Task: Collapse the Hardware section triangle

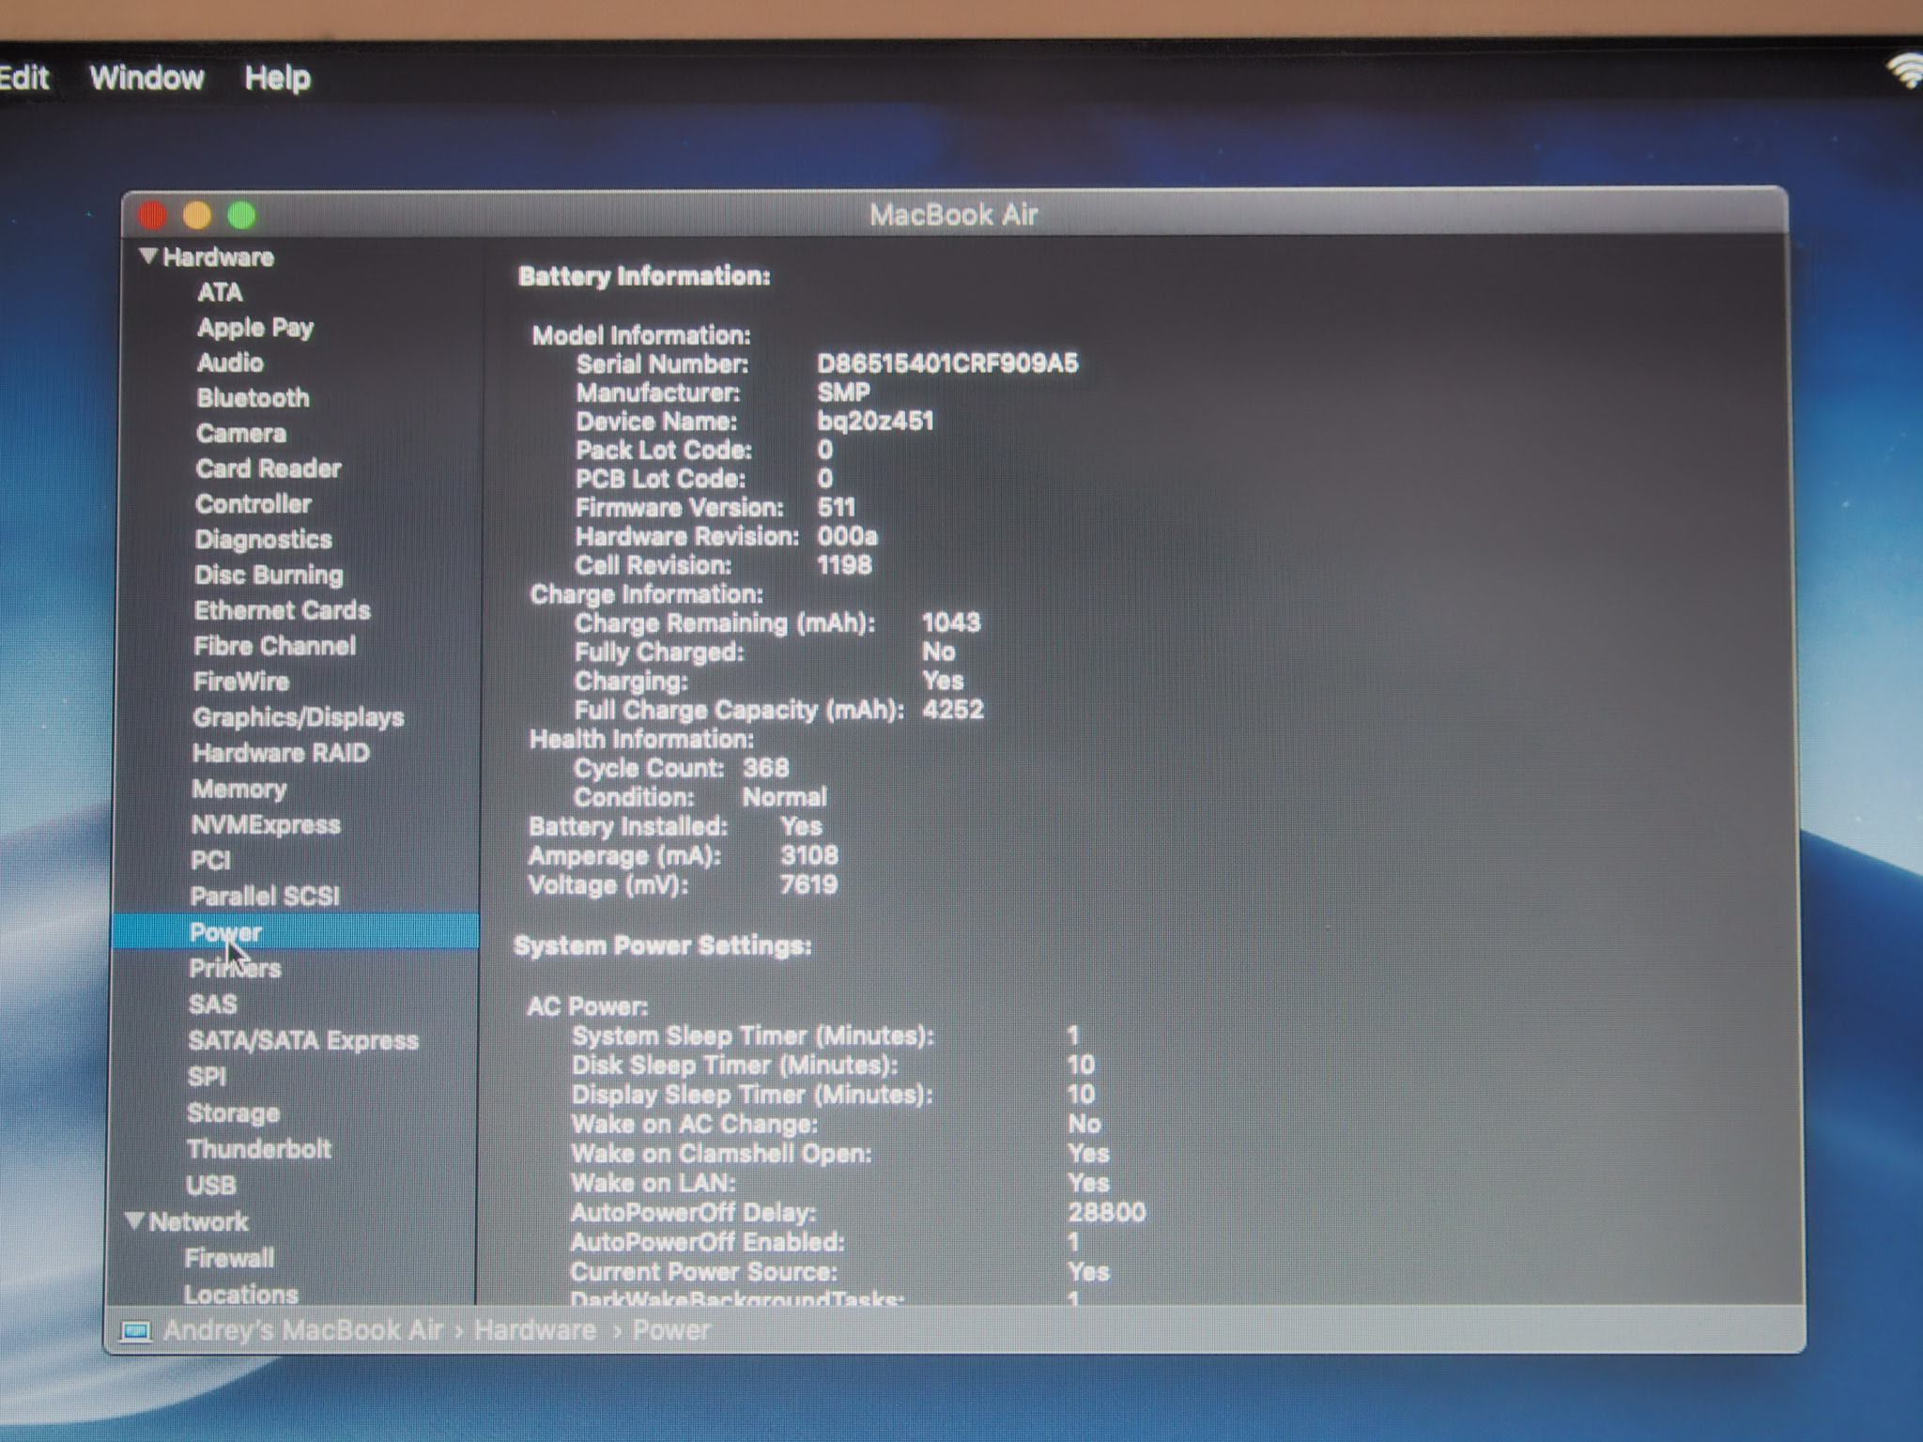Action: pos(147,255)
